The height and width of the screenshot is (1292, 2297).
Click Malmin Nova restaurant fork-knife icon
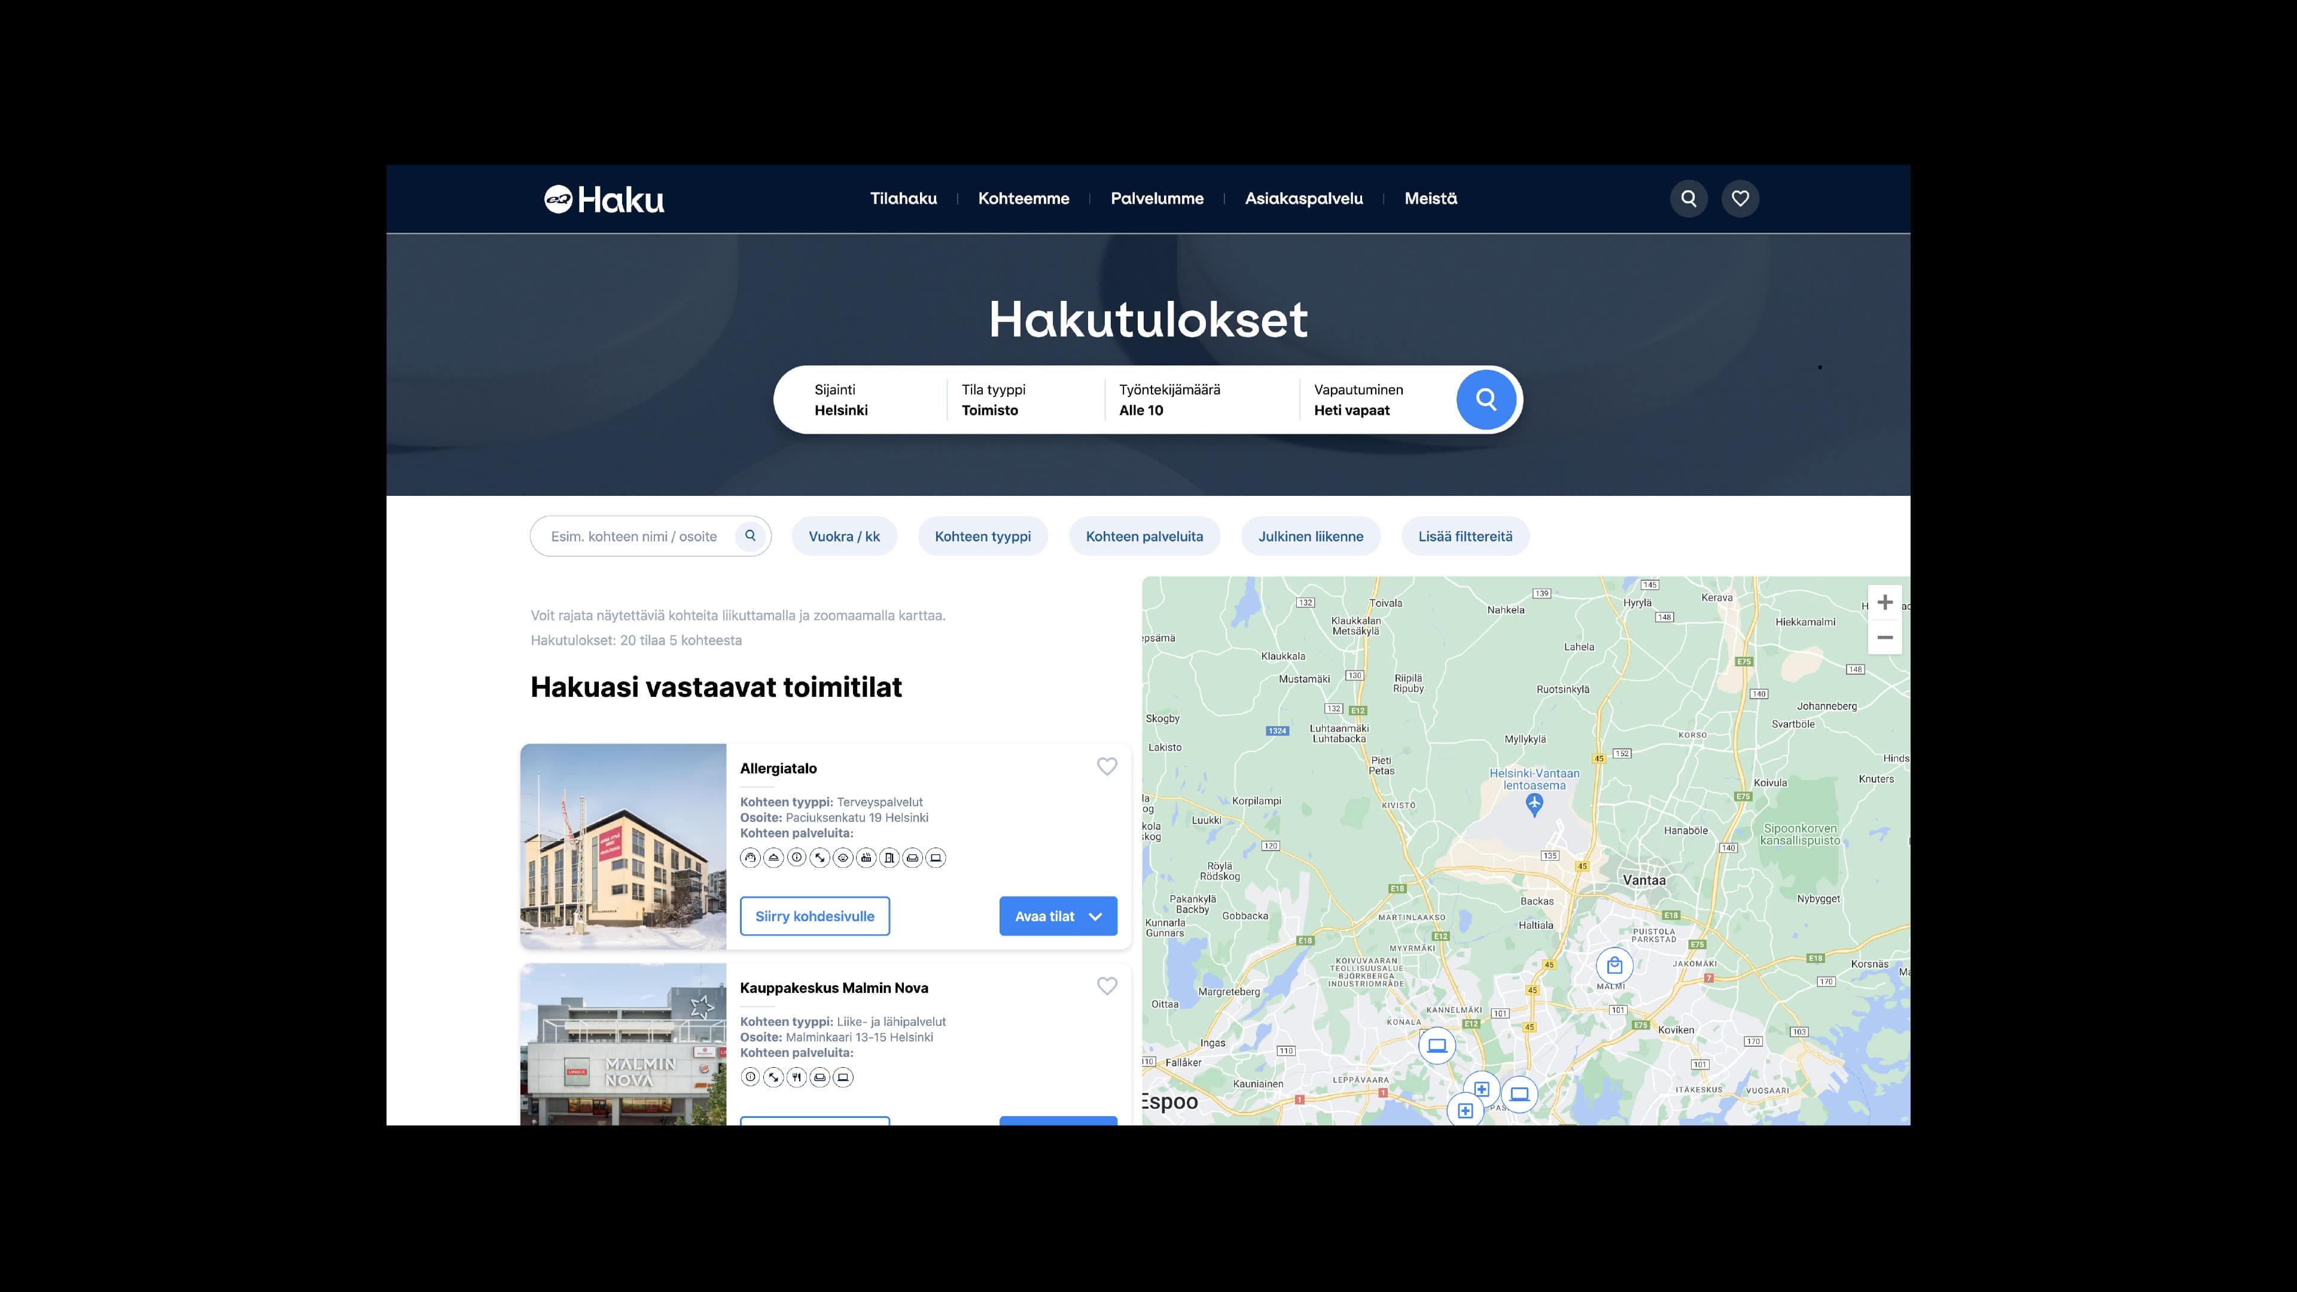796,1077
